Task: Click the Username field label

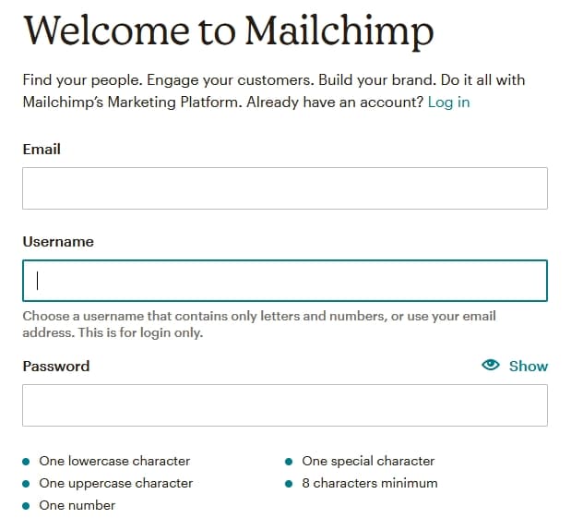Action: pos(58,241)
